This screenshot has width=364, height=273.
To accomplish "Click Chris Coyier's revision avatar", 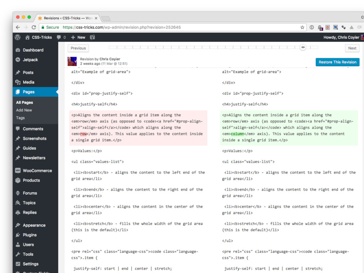I will [x=72, y=61].
